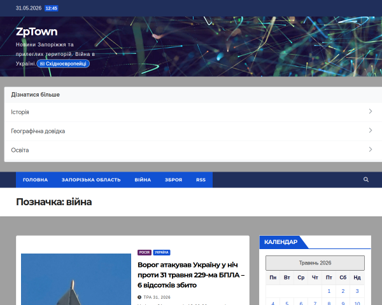Screen dimensions: 382x305
Task: Click the Травень 2026 calendar caption
Action: tap(315, 263)
